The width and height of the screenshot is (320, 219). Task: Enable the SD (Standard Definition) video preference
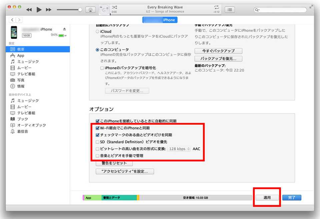coord(98,142)
